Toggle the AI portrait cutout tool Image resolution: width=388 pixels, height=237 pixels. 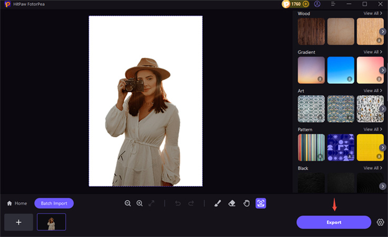(x=261, y=203)
